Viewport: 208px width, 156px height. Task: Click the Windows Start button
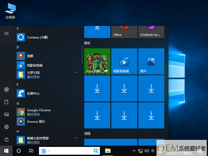(x=6, y=151)
